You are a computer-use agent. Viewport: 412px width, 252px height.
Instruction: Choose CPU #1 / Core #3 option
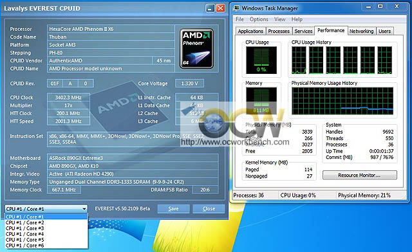click(x=46, y=228)
